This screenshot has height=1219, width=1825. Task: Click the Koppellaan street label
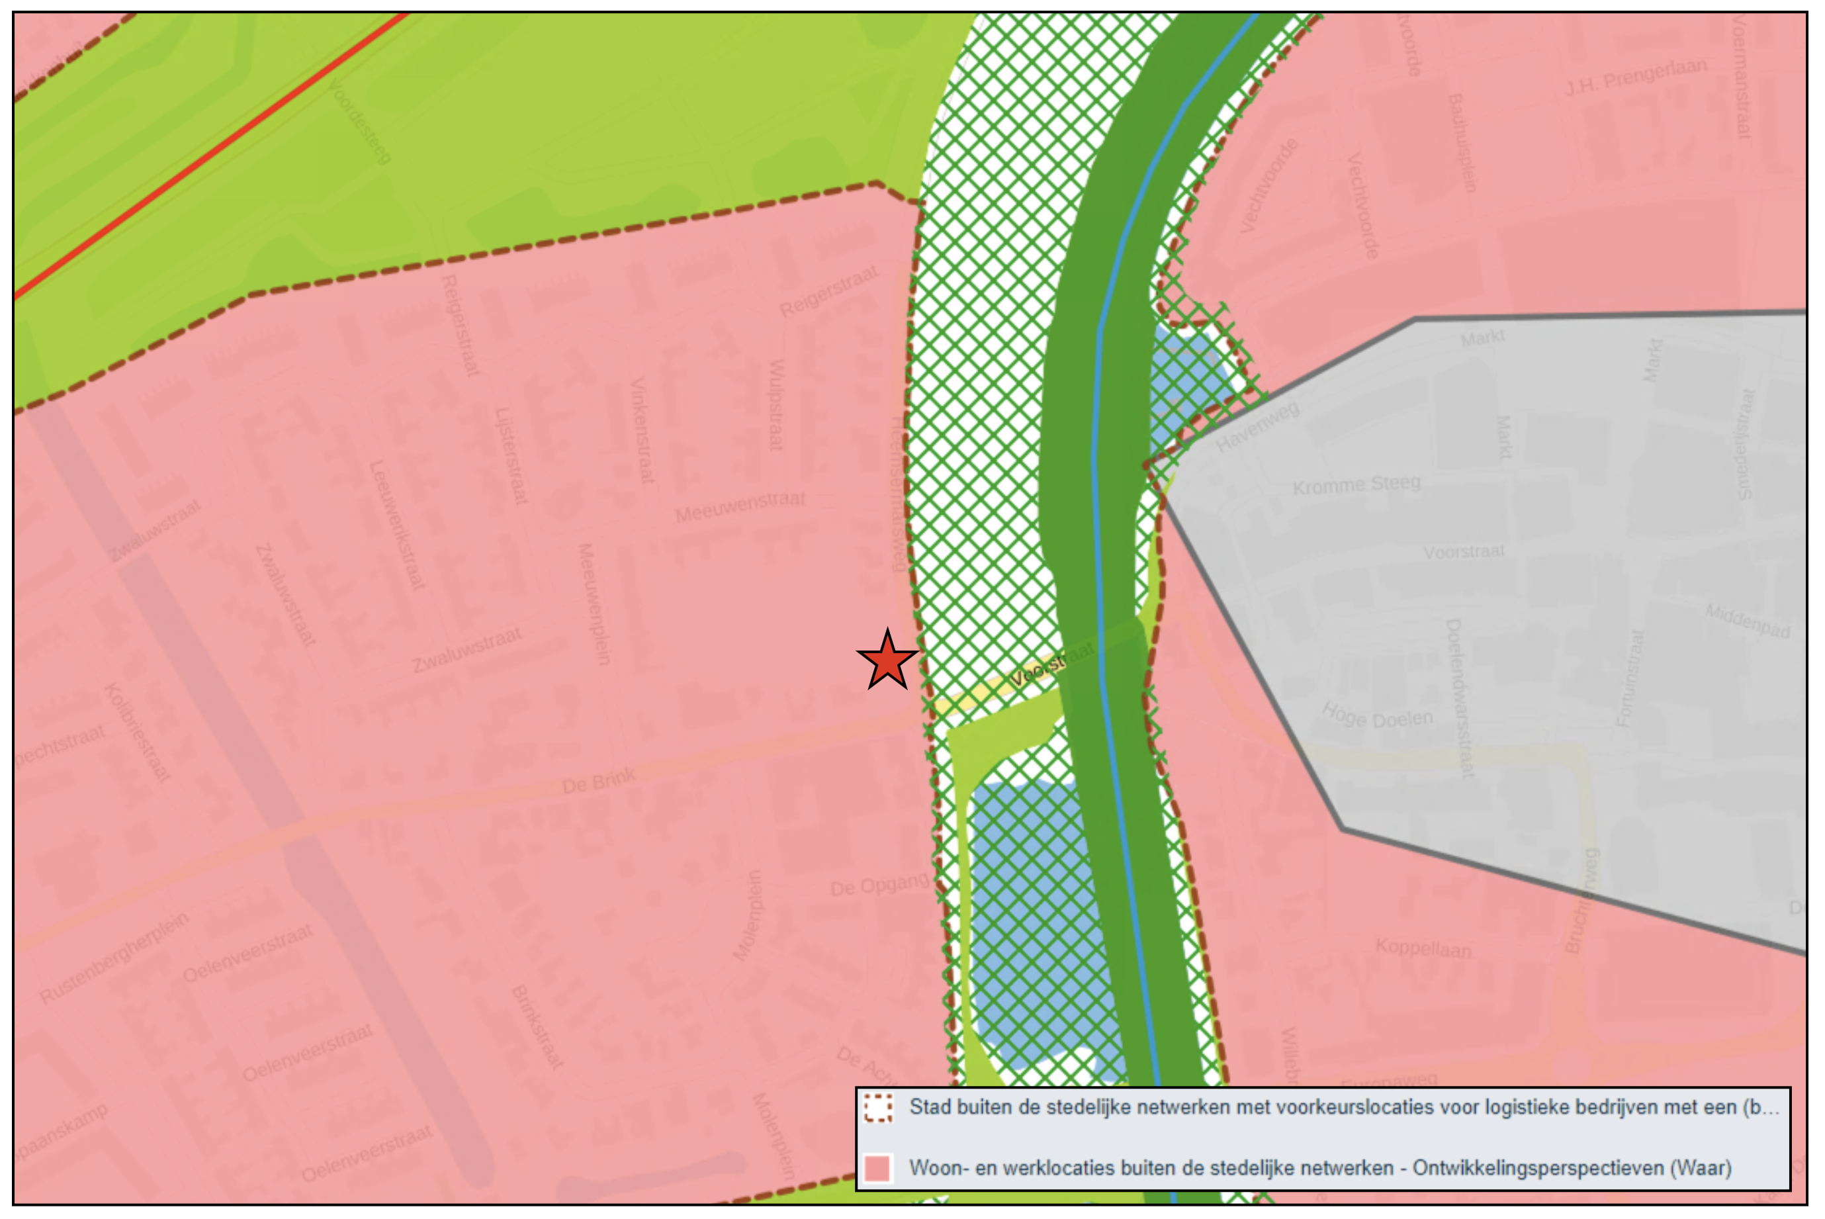pos(1423,948)
